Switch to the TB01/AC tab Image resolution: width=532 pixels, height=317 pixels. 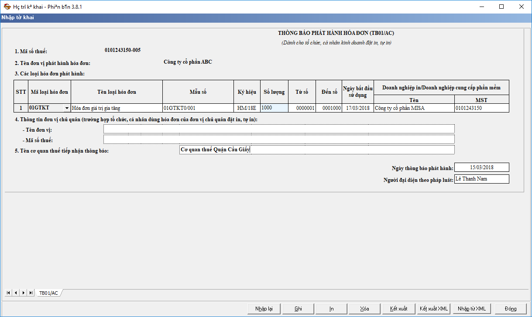(48, 293)
